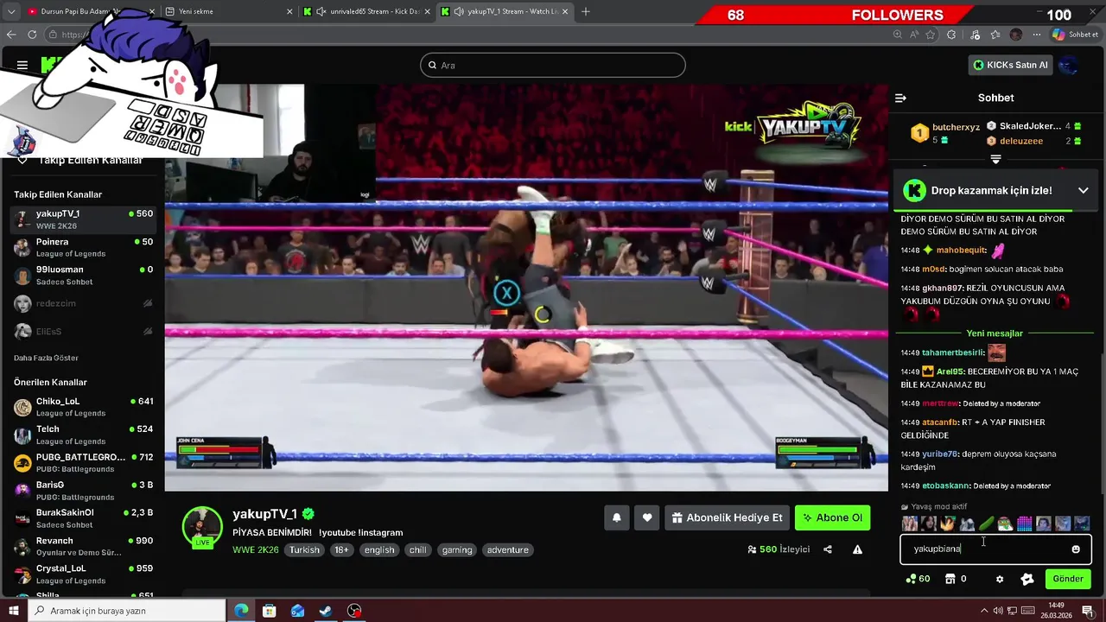Click the Abone Ol subscribe button
This screenshot has width=1106, height=622.
tap(832, 517)
